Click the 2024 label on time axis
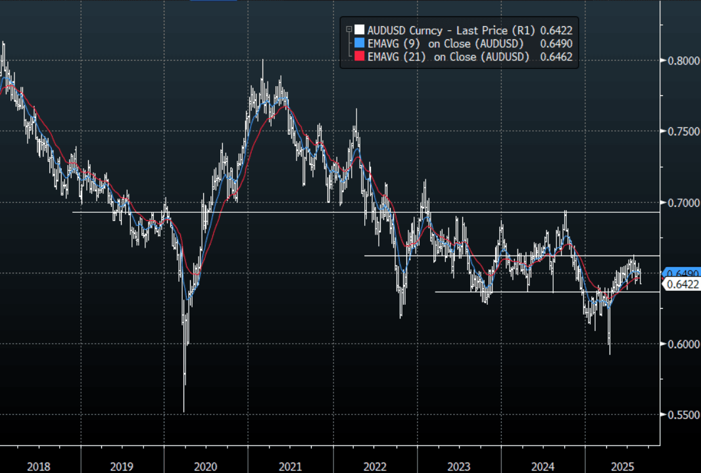This screenshot has height=473, width=701. (543, 466)
